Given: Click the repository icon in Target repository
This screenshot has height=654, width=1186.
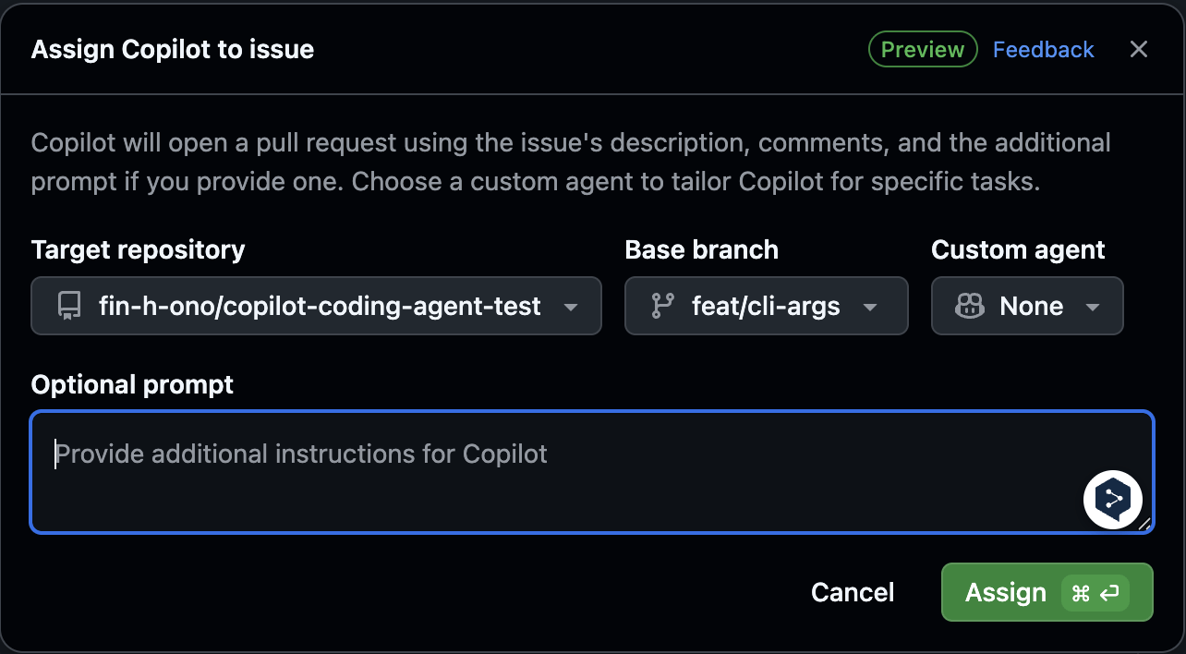Looking at the screenshot, I should (x=68, y=306).
